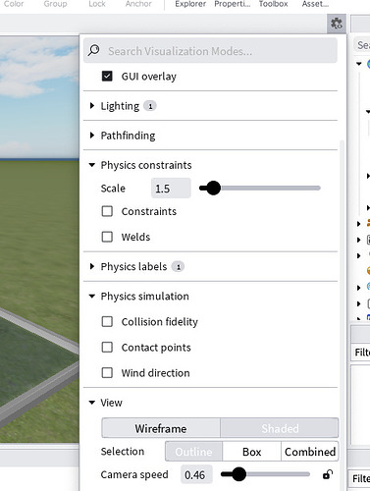Open the Toolbox toolbar item
Viewport: 370px width, 491px height.
click(274, 4)
